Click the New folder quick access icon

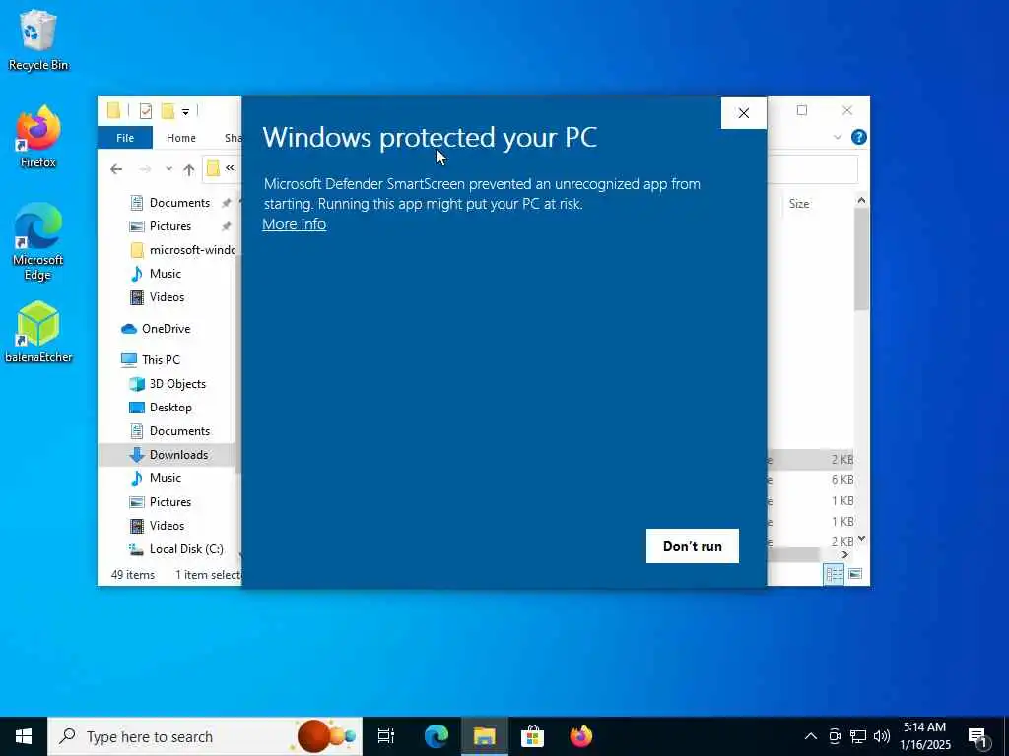[168, 111]
